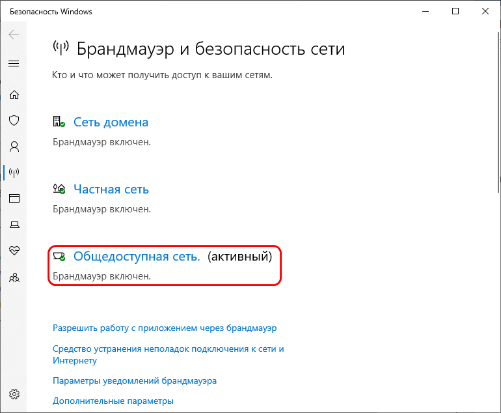Open the Settings gear icon

click(x=14, y=394)
